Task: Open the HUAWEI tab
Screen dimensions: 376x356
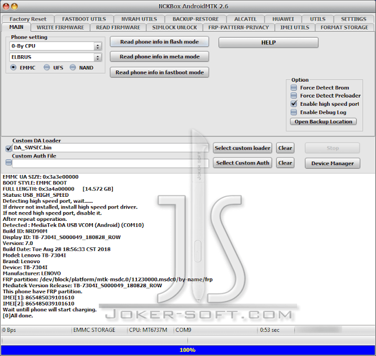Action: 283,19
